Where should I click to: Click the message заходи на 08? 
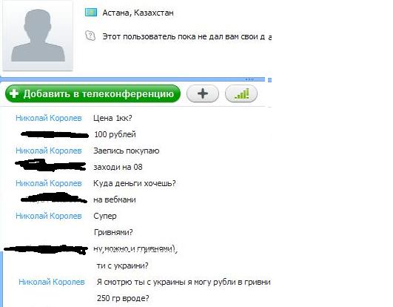point(118,167)
